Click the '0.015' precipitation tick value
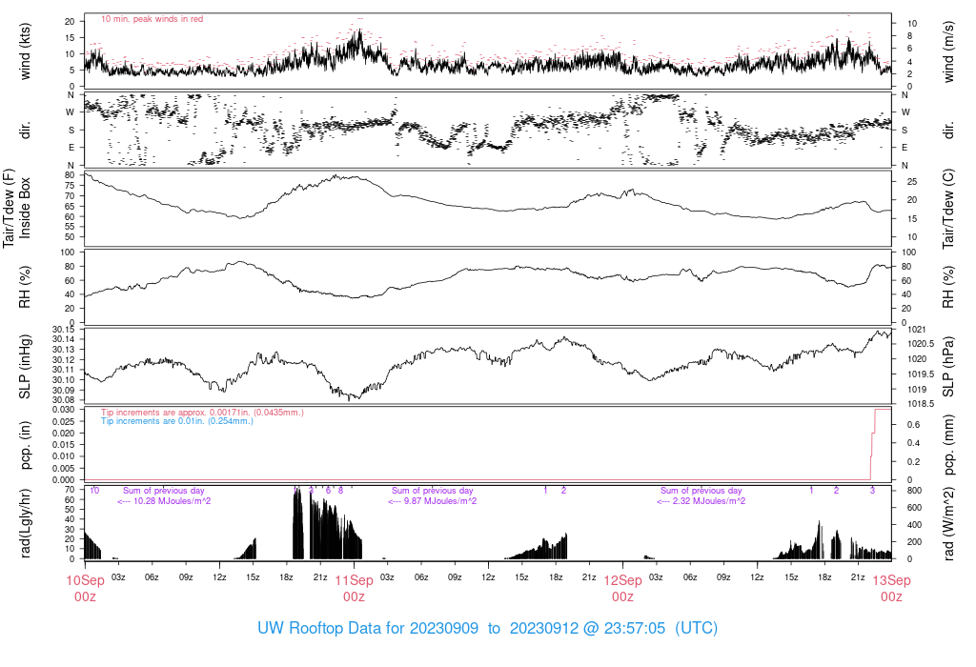The width and height of the screenshot is (976, 667). coord(64,444)
